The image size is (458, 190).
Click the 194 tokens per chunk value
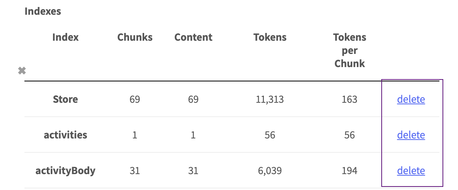click(x=350, y=171)
